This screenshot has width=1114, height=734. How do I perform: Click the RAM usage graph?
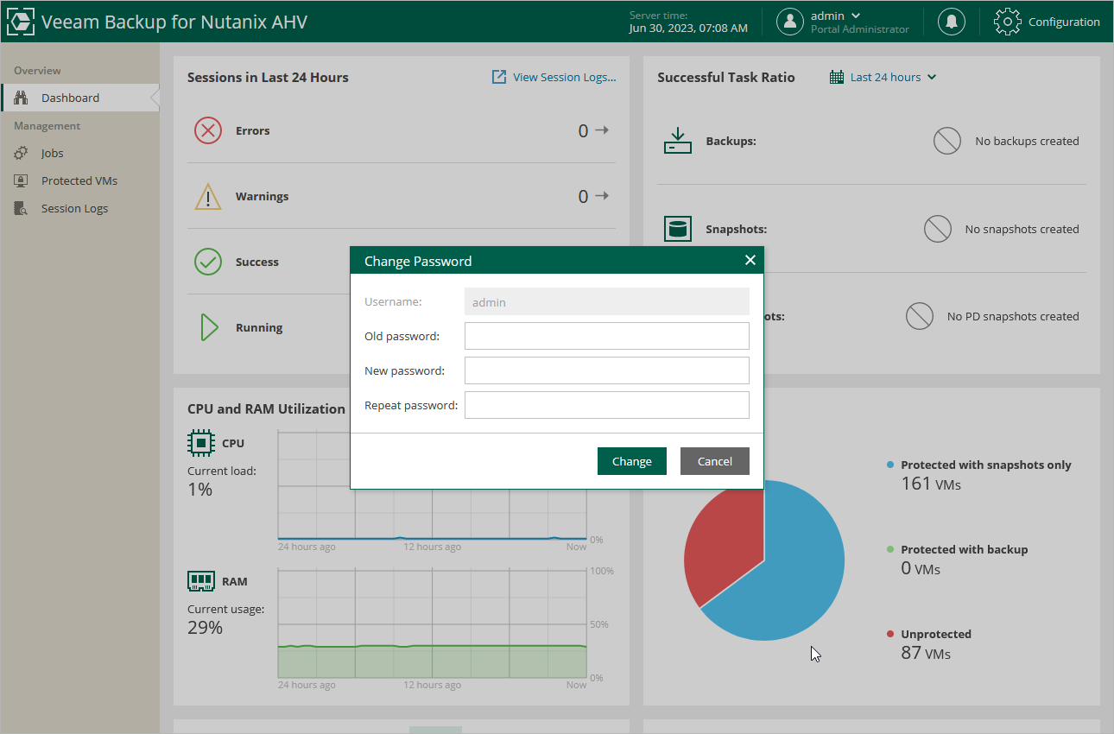pos(432,623)
